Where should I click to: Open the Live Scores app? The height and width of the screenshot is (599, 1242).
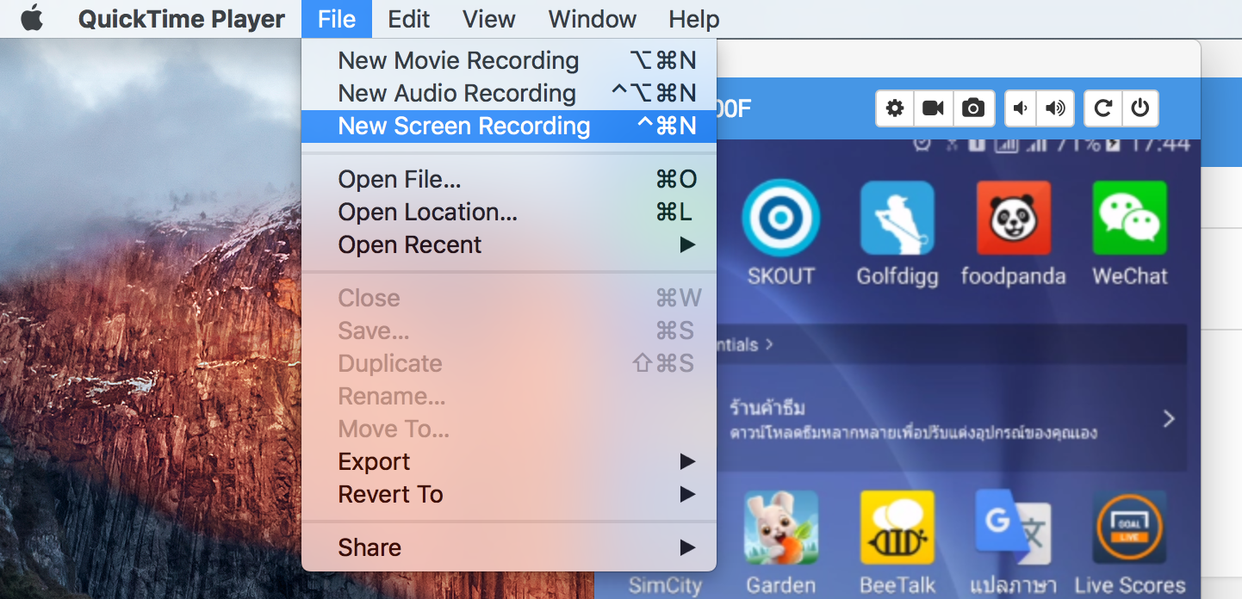1130,542
